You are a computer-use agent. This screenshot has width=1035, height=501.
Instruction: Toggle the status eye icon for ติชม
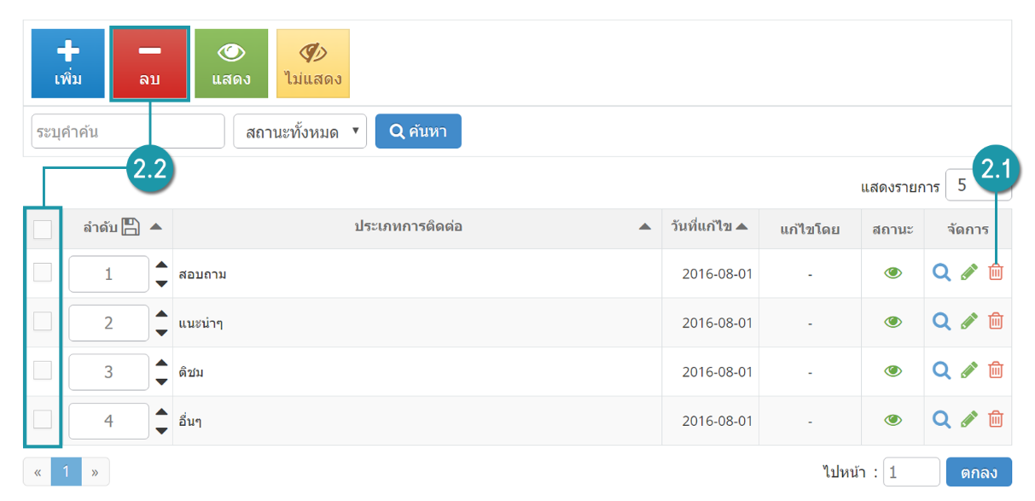pyautogui.click(x=893, y=370)
